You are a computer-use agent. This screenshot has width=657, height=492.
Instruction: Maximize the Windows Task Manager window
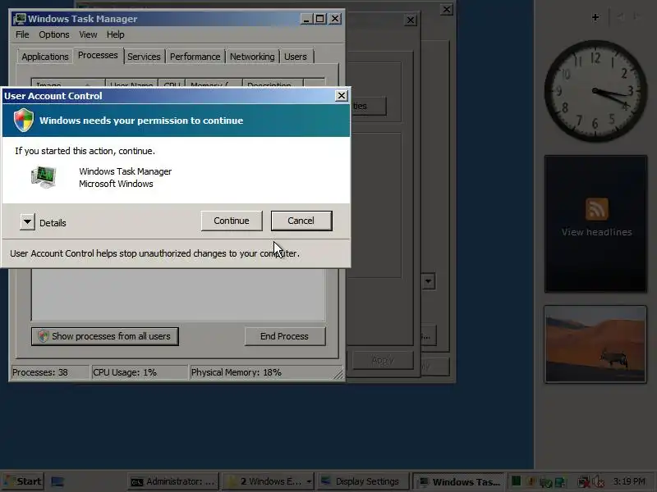pyautogui.click(x=320, y=19)
